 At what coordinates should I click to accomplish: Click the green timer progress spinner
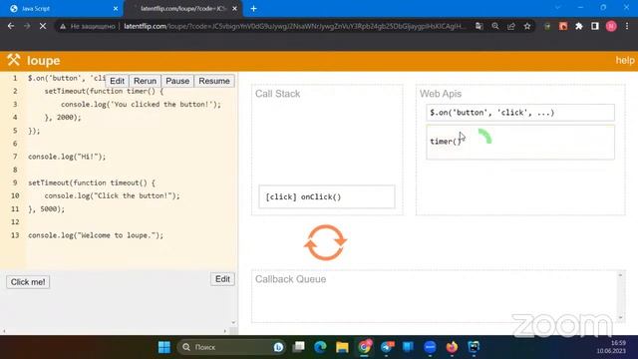[x=485, y=137]
